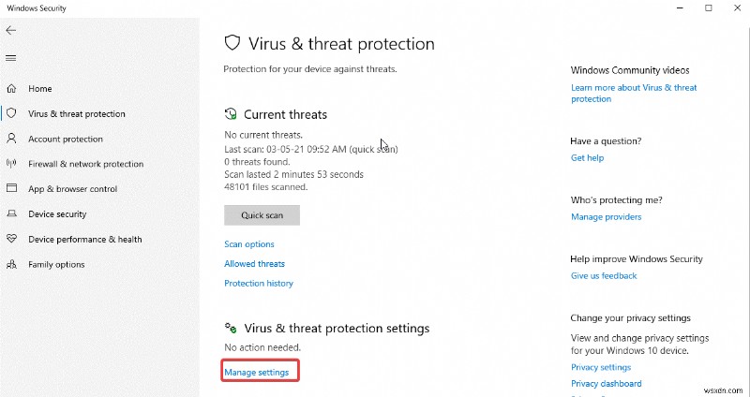Click the Get help link
The image size is (750, 397).
click(587, 158)
